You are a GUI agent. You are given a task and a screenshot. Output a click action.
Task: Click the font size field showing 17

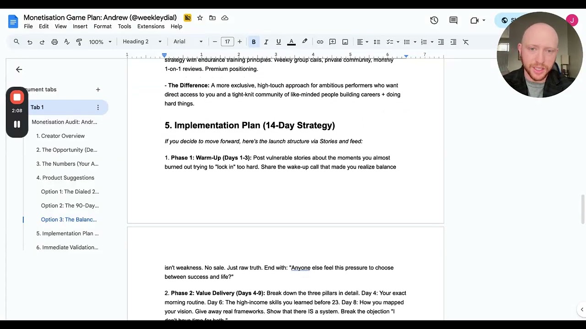[227, 42]
